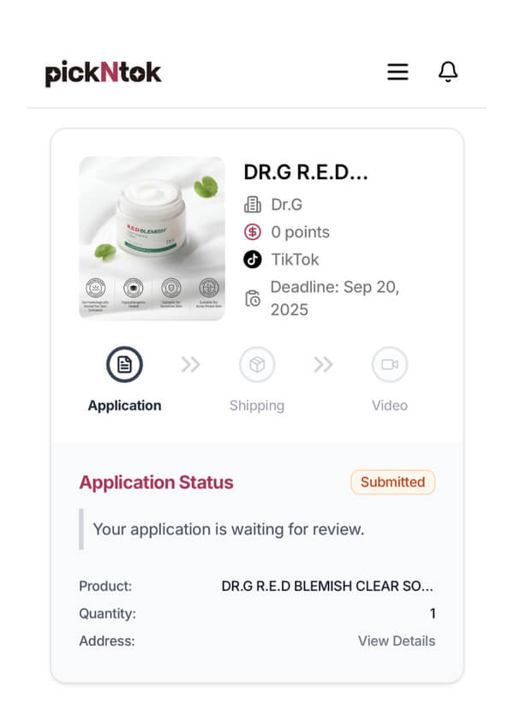This screenshot has height=728, width=514.
Task: Click the truncated product name value
Action: (x=327, y=587)
